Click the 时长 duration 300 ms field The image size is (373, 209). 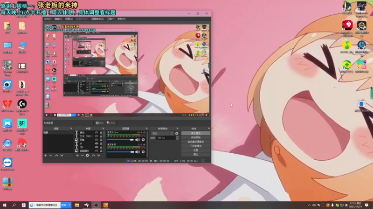[x=166, y=137]
